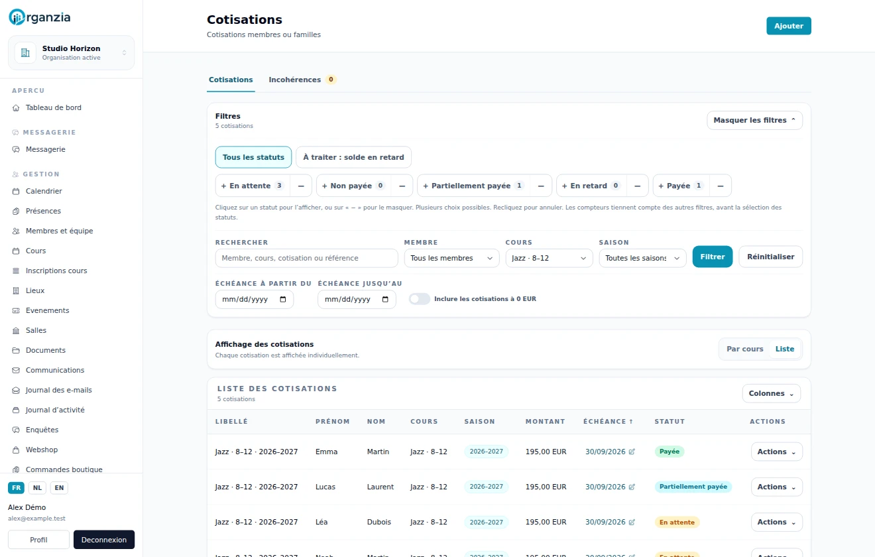The height and width of the screenshot is (557, 875).
Task: Open the Cours filter dropdown
Action: coord(549,258)
